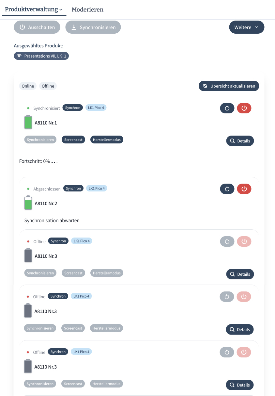The image size is (275, 396).
Task: Open the Produktverwaltung dropdown menu
Action: (x=34, y=9)
